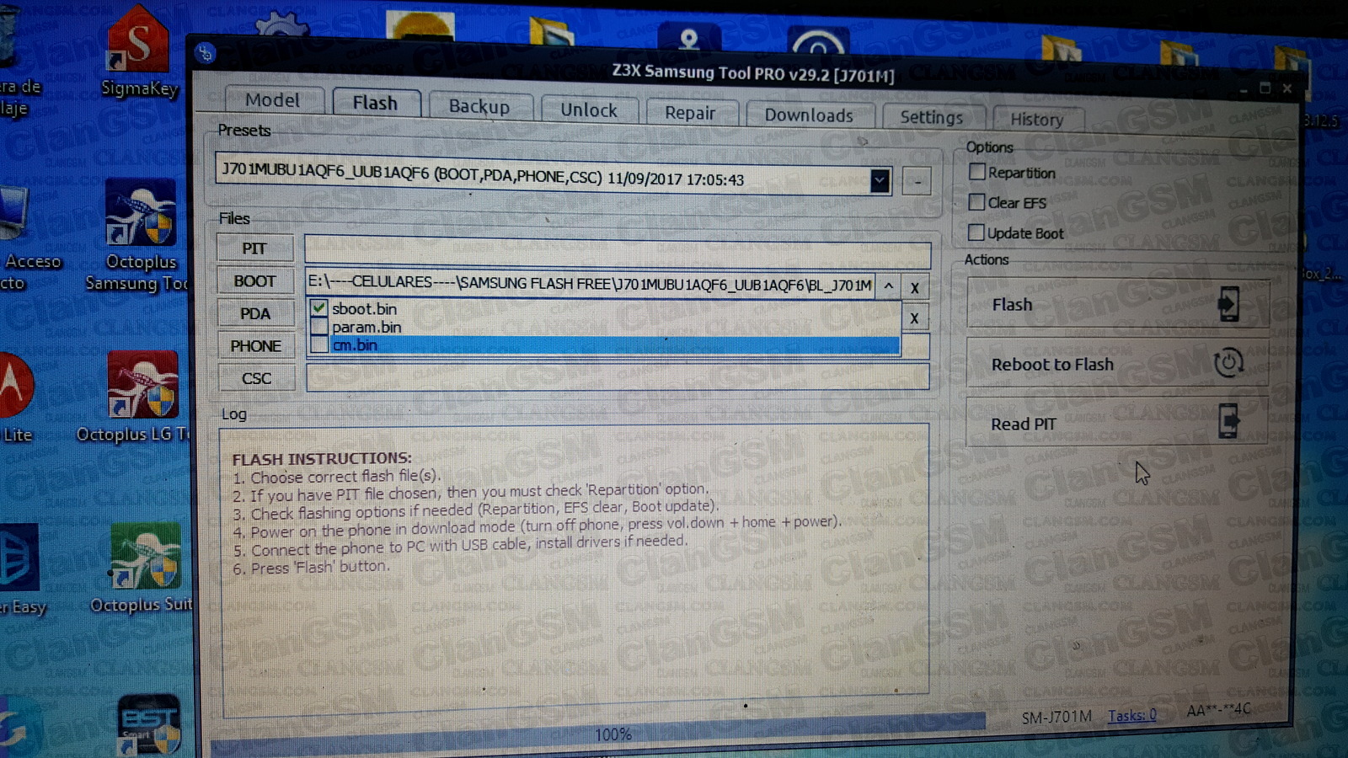Screen dimensions: 1348x758
Task: Click the FLASH INSTRUCTIONS heading in log
Action: click(x=322, y=459)
